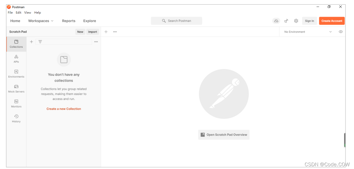This screenshot has height=169, width=354.
Task: Click the empty collections placeholder icon
Action: (x=64, y=60)
